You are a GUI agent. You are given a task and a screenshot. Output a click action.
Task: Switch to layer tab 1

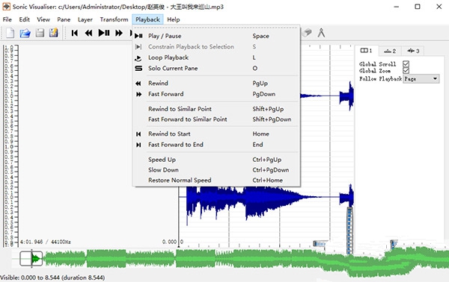click(366, 51)
